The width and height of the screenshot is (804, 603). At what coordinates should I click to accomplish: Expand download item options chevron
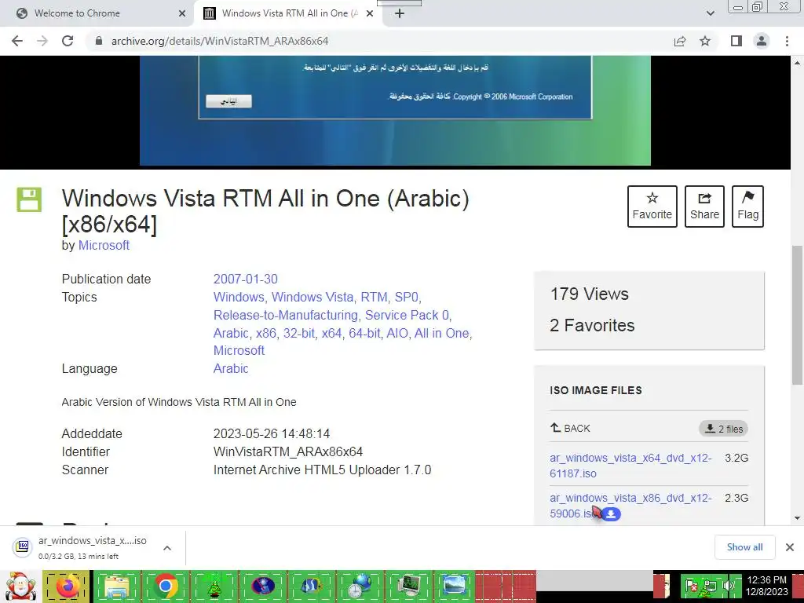tap(167, 547)
